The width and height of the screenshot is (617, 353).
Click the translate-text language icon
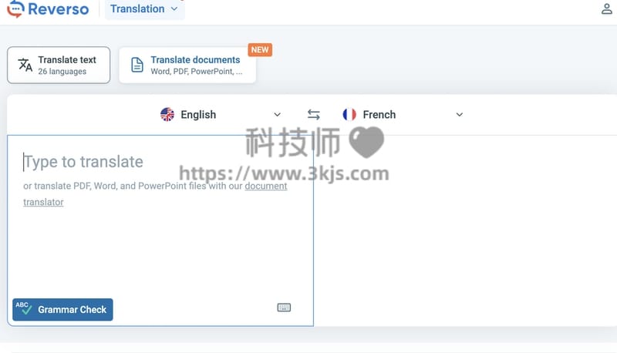tap(25, 65)
